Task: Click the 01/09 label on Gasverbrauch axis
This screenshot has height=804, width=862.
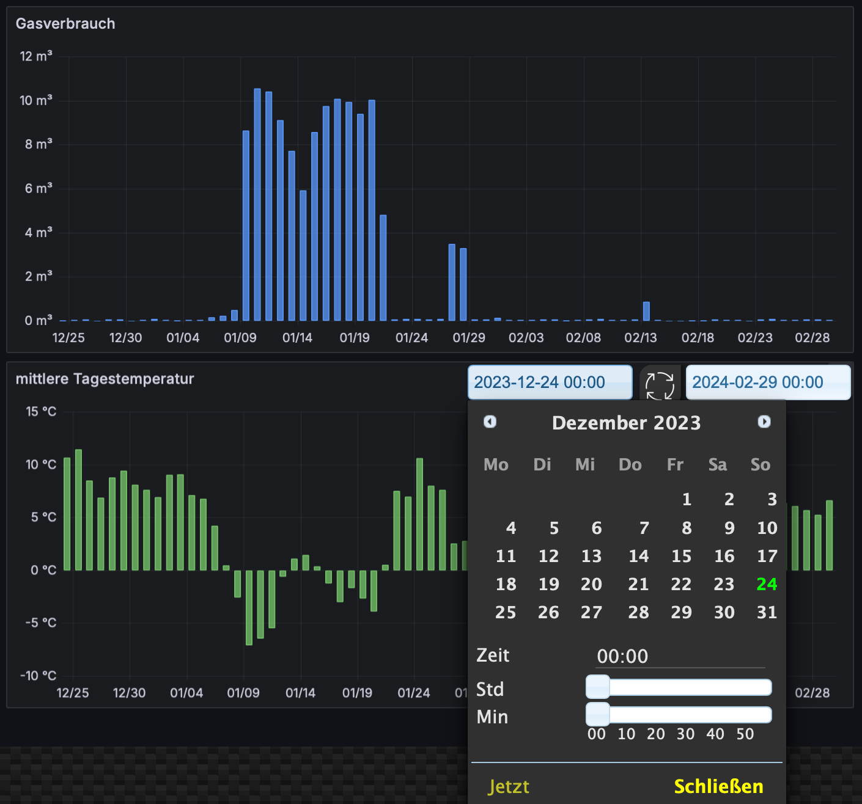Action: [240, 338]
